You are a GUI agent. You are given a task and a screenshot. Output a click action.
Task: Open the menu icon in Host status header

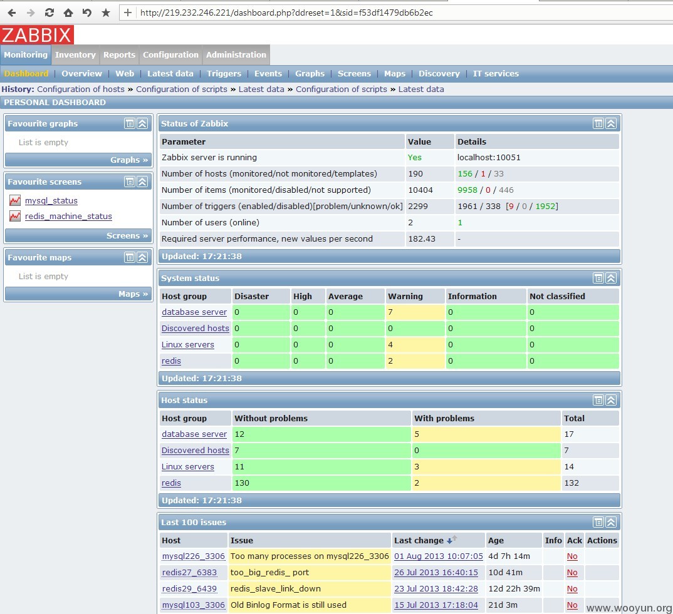tap(598, 400)
